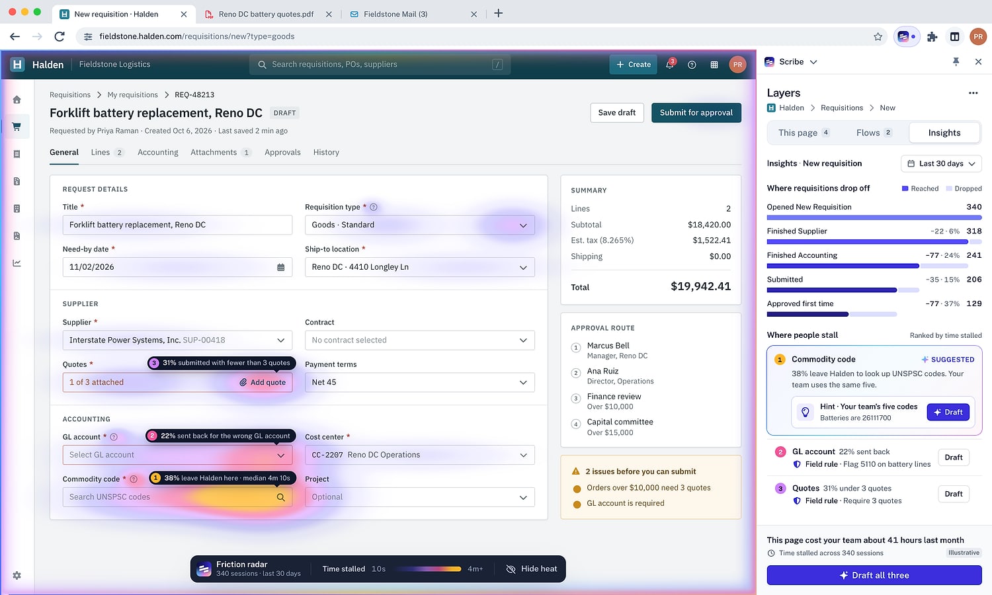Expand the Requisition type dropdown

[420, 225]
